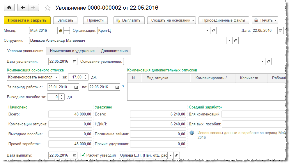This screenshot has height=163, width=289.
Task: Open calendar for Дата выплаты
Action: pyautogui.click(x=74, y=155)
